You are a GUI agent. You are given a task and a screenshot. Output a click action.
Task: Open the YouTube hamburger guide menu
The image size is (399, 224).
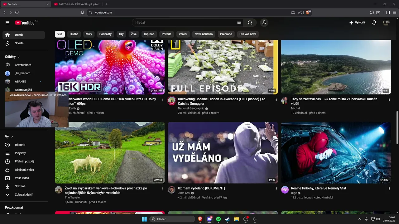[x=7, y=22]
